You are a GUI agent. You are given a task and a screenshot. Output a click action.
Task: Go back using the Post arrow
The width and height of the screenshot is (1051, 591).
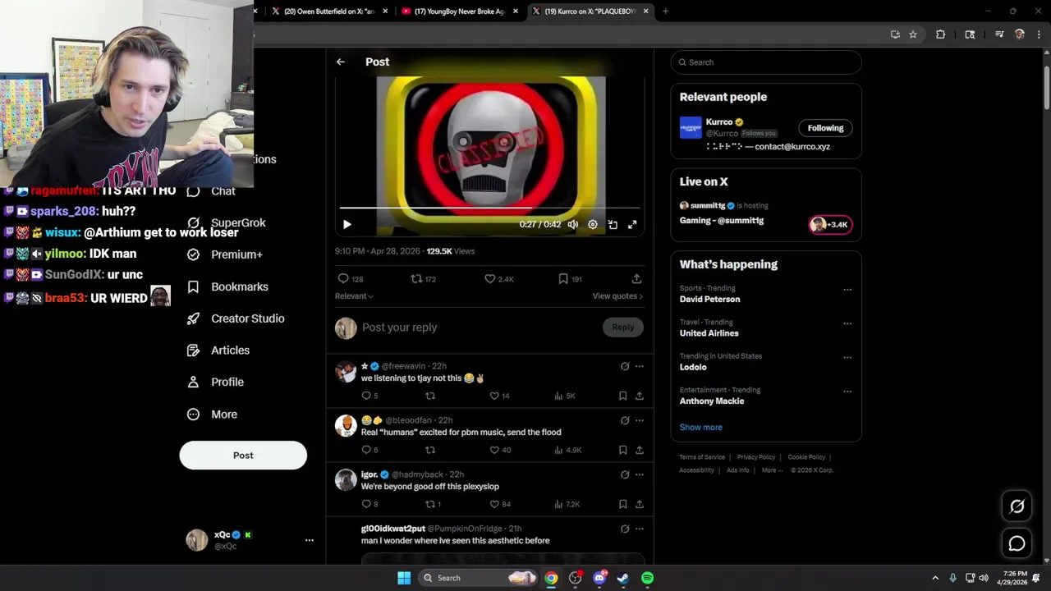pos(340,62)
